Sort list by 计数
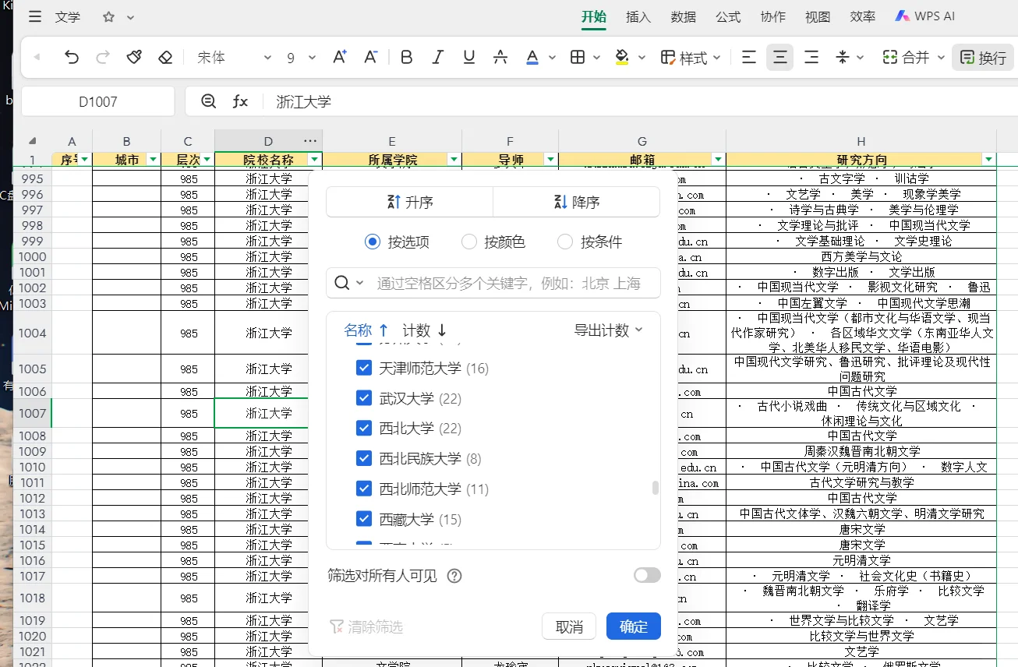Image resolution: width=1018 pixels, height=667 pixels. [425, 330]
